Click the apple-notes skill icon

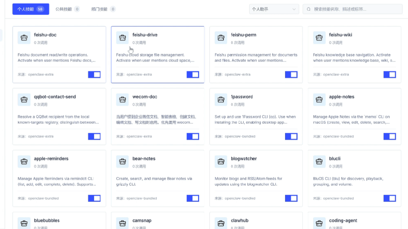[x=319, y=100]
